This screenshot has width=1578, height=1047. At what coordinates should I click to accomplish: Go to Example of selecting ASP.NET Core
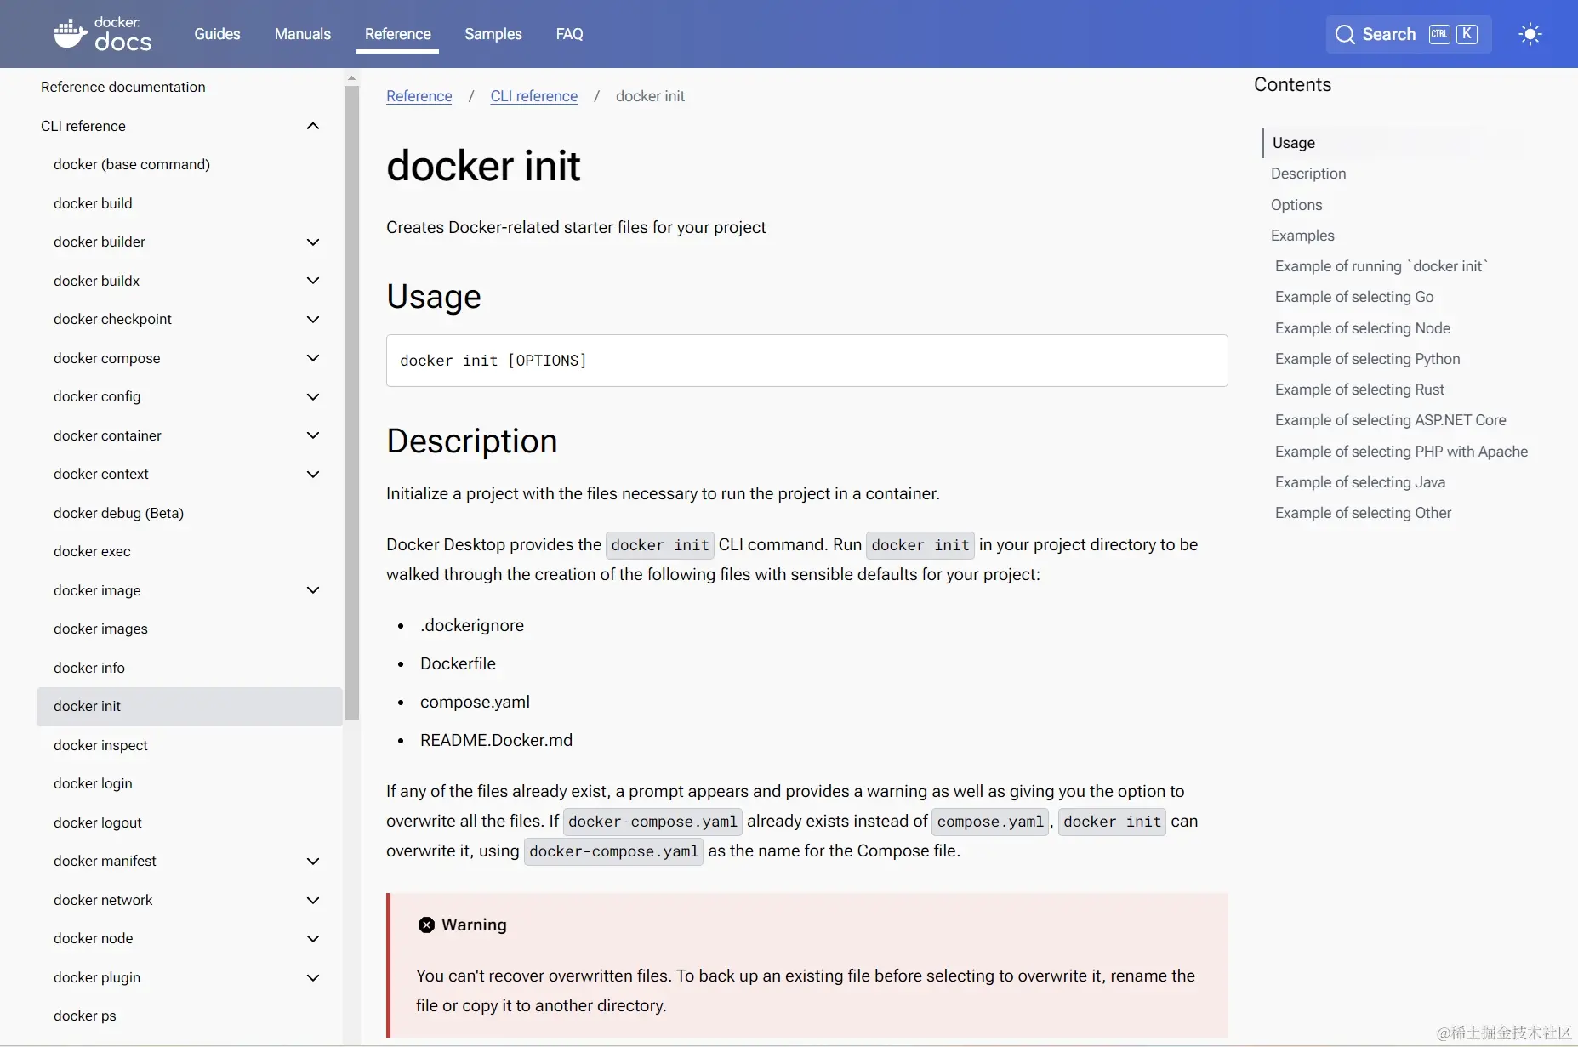1390,420
